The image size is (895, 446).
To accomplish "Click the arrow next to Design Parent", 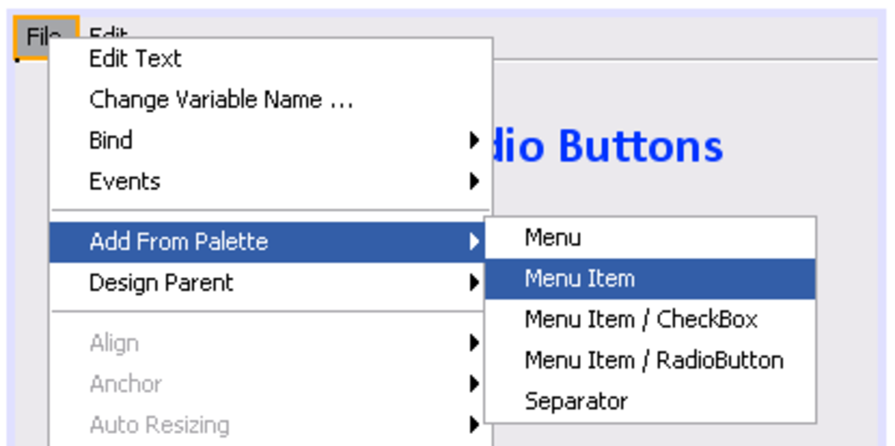I will (474, 283).
